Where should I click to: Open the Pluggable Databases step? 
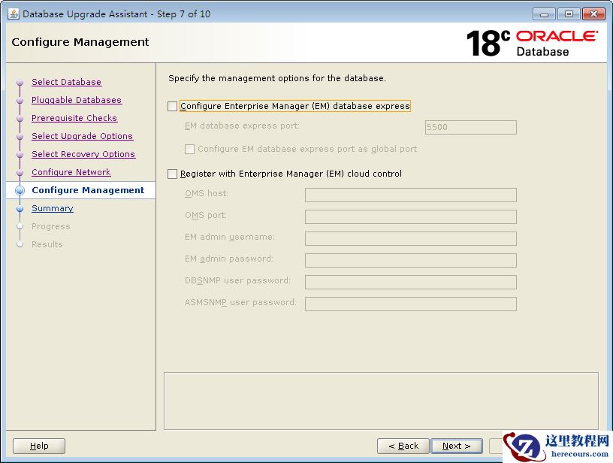coord(77,100)
